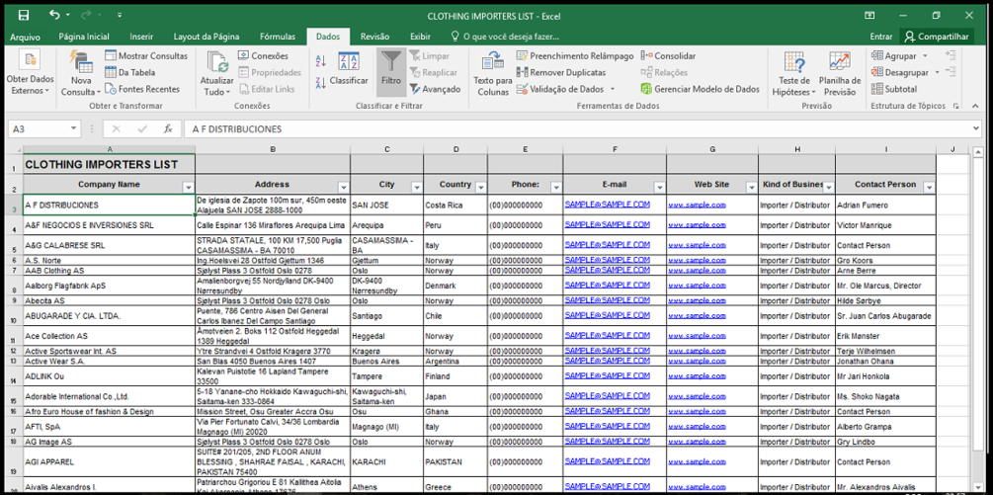
Task: Switch to Revisão tab
Action: pyautogui.click(x=374, y=37)
